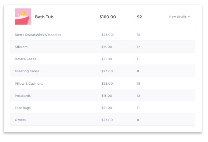This screenshot has width=208, height=142.
Task: Click the Greeting Cards quantity 8
Action: (x=138, y=71)
